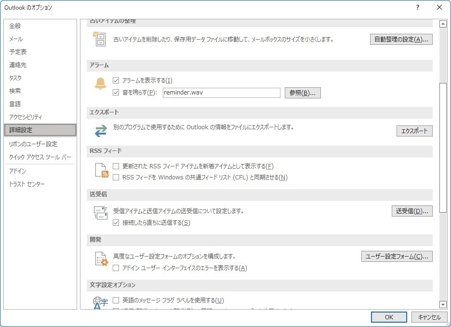Screen dimensions: 451x327
Task: Click the globe language options icon
Action: [x=100, y=303]
